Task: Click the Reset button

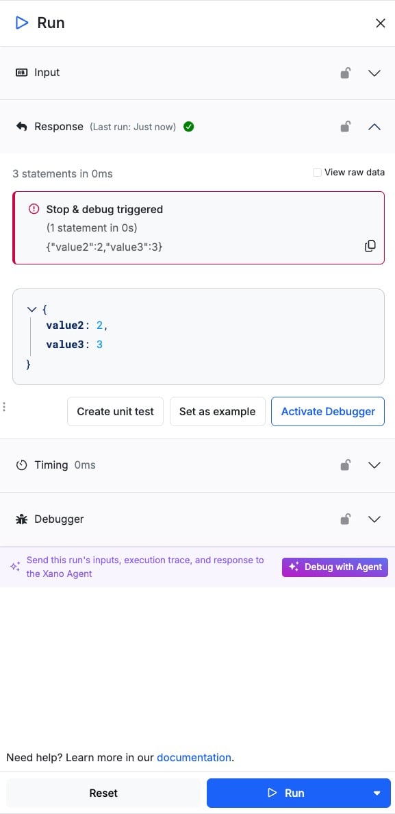Action: pos(103,793)
